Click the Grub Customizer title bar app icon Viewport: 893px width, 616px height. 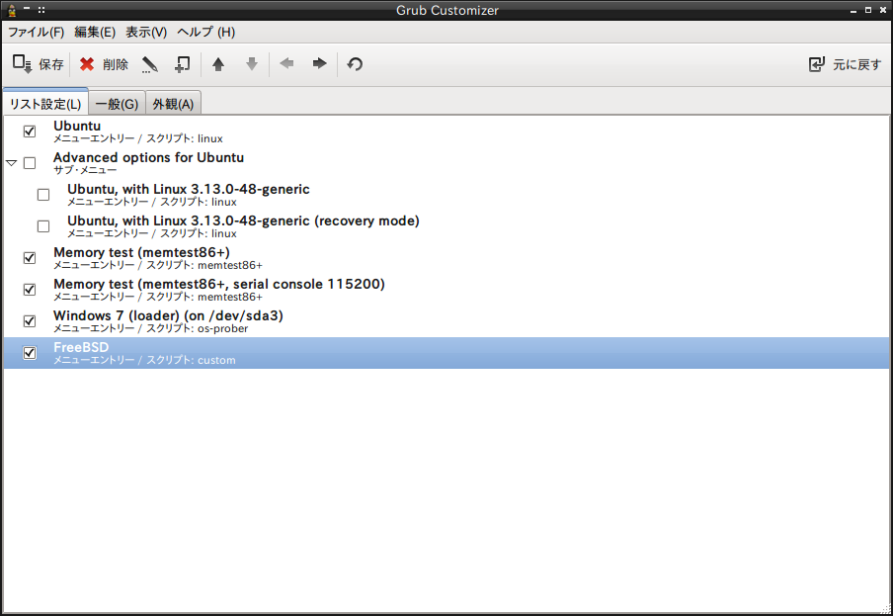tap(12, 10)
